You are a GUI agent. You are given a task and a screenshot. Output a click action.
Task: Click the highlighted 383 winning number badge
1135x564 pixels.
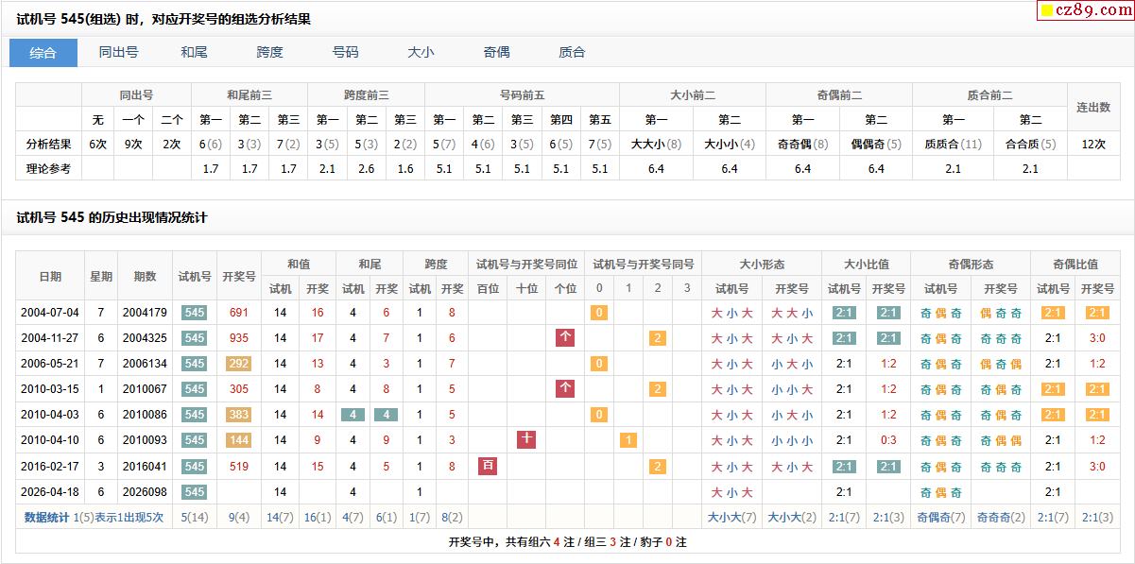click(238, 415)
